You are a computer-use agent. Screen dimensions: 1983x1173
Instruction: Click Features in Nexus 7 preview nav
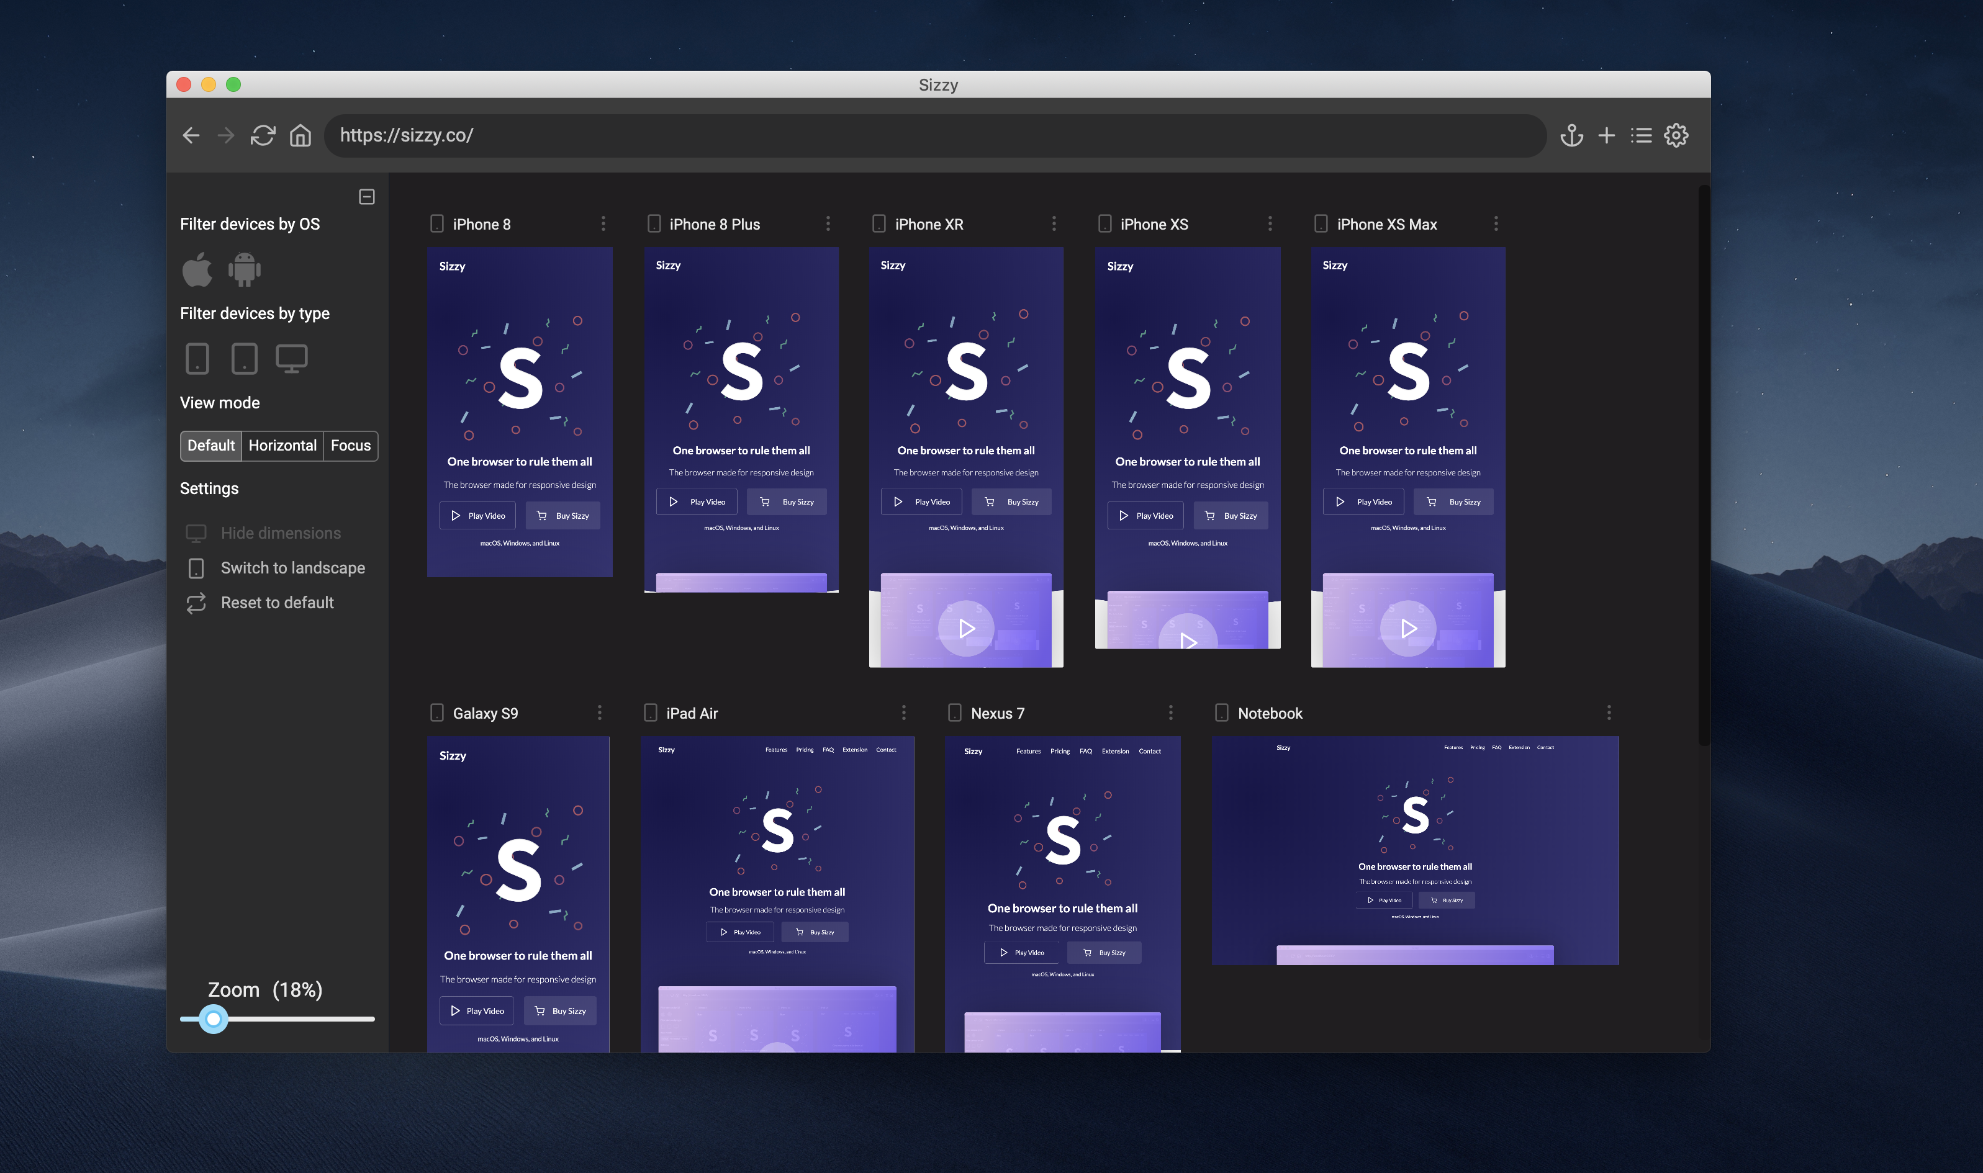pyautogui.click(x=1029, y=752)
